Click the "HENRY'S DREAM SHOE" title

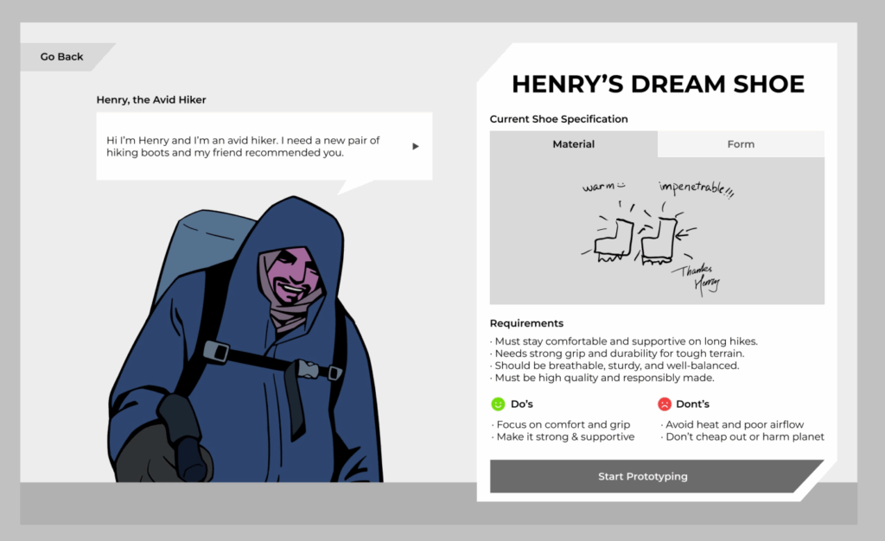point(658,84)
